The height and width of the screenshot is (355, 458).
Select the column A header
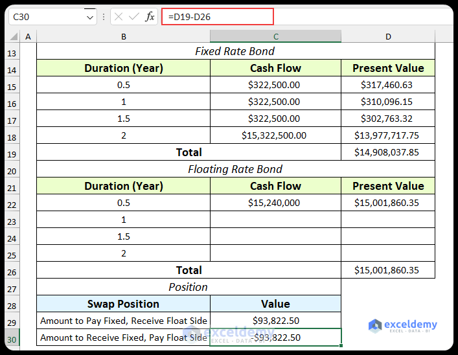point(28,37)
